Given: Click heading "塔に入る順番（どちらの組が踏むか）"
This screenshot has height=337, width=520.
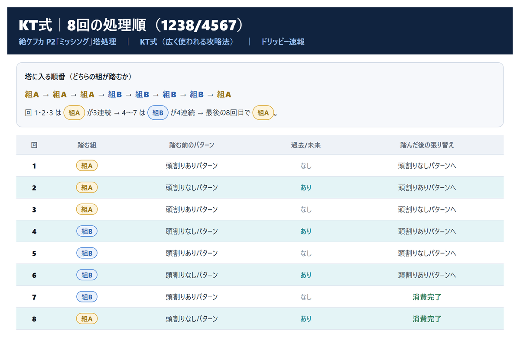Looking at the screenshot, I should pos(78,77).
